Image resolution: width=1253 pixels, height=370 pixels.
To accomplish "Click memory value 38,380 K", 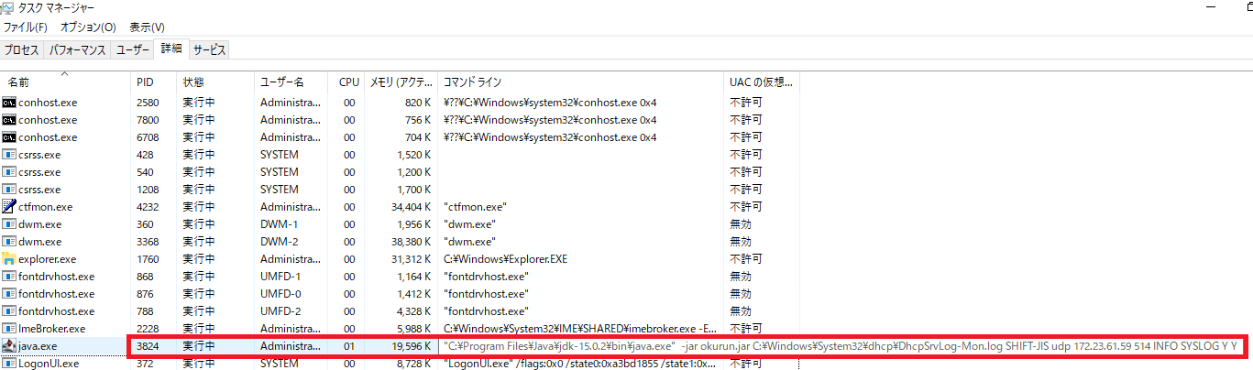I will 409,242.
